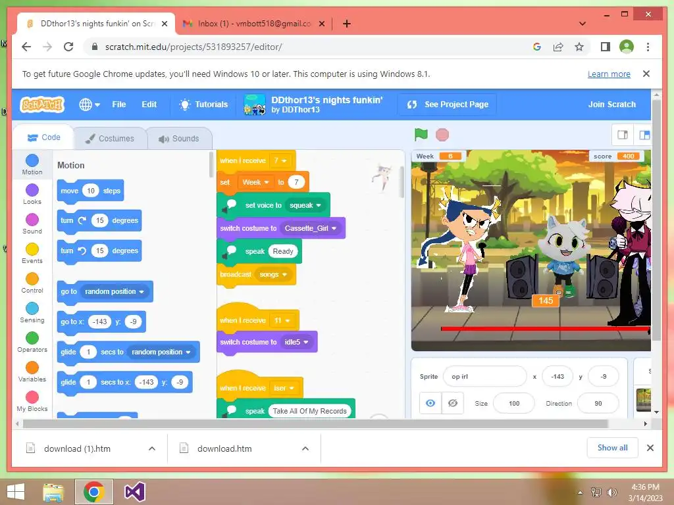Open the 'when I receive 11' message dropdown
Viewport: 674px width, 505px height.
282,320
